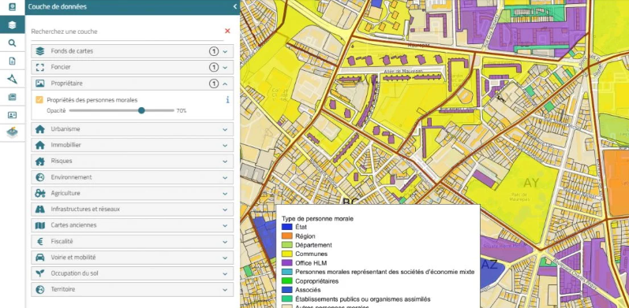The height and width of the screenshot is (308, 629).
Task: Open the map stack icon in sidebar
Action: (x=12, y=132)
